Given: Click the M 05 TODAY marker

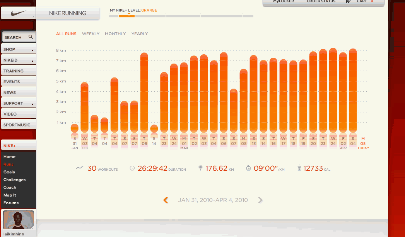Looking at the screenshot, I should click(363, 143).
